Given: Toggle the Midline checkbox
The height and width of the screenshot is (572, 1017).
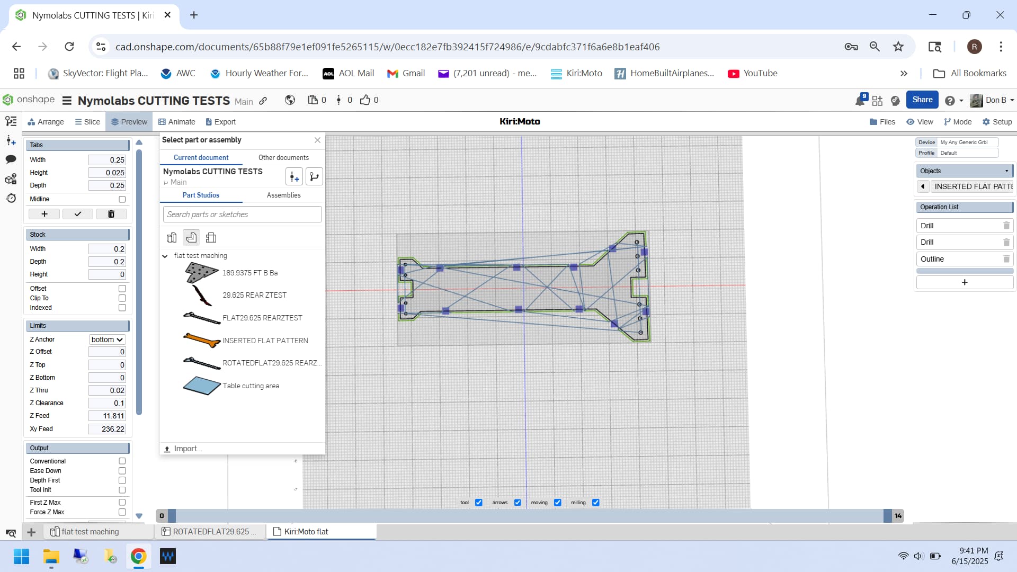Looking at the screenshot, I should tap(122, 199).
